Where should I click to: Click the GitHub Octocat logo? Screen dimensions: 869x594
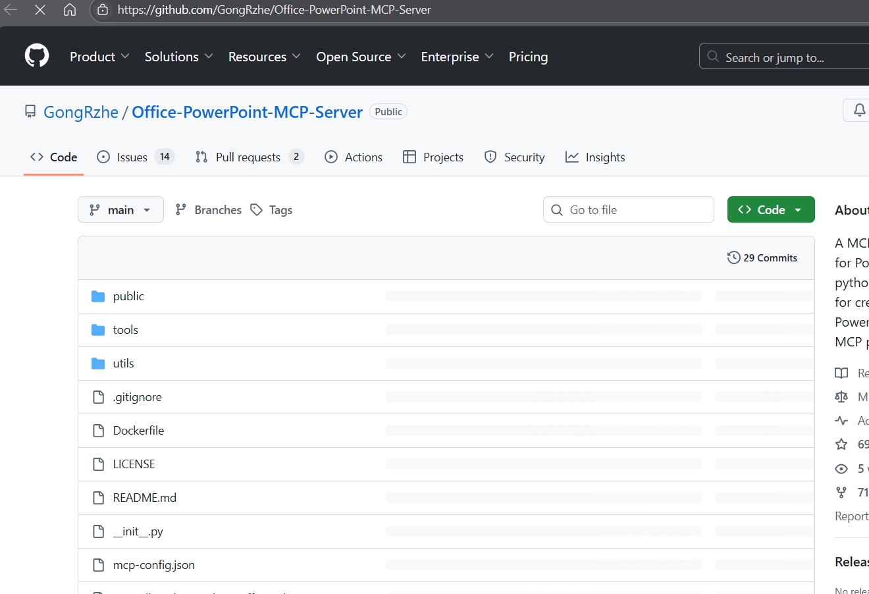[37, 56]
